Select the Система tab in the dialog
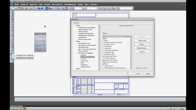This screenshot has width=196, height=110. click(x=76, y=23)
